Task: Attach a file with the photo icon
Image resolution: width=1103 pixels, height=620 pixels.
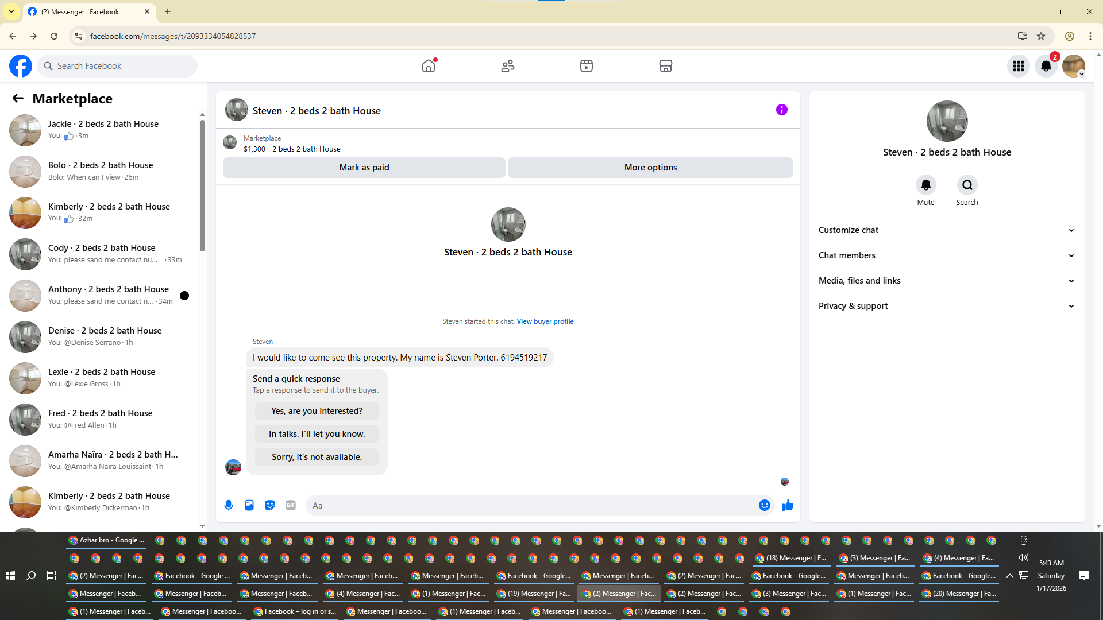Action: coord(249,505)
